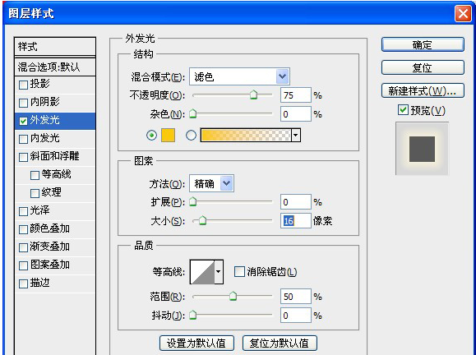Click the 大小 size slider handle
Image resolution: width=476 pixels, height=355 pixels.
pyautogui.click(x=202, y=220)
